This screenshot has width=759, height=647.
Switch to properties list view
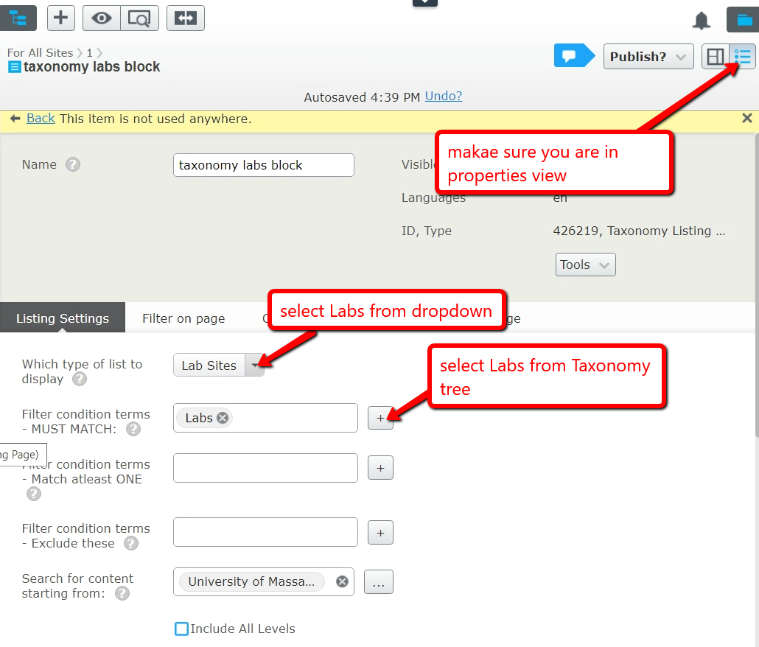(x=743, y=57)
